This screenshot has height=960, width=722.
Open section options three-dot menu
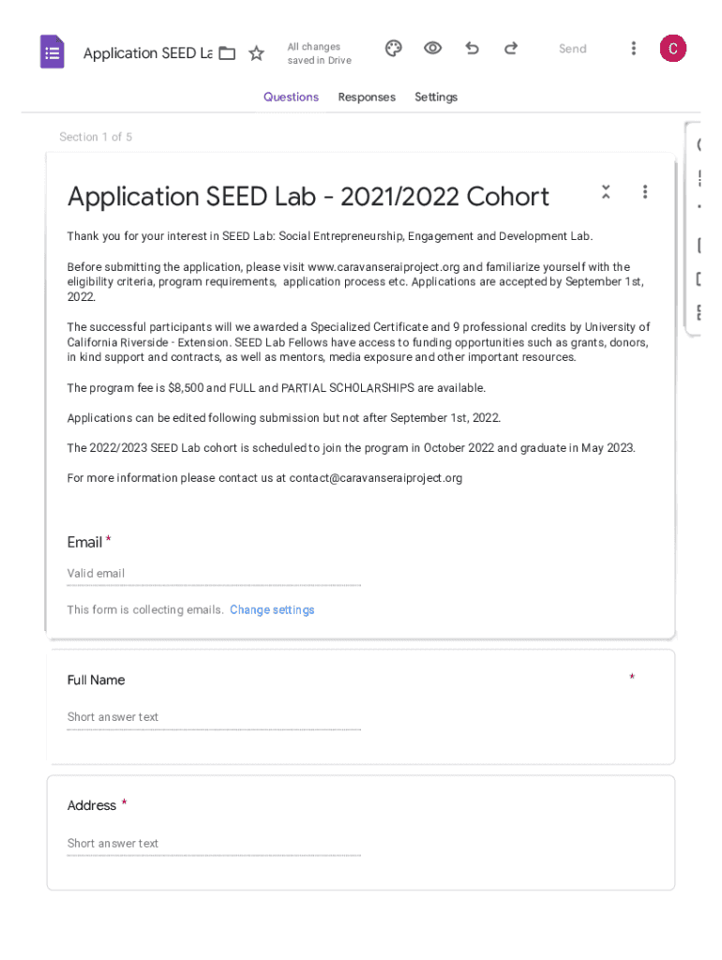click(645, 192)
